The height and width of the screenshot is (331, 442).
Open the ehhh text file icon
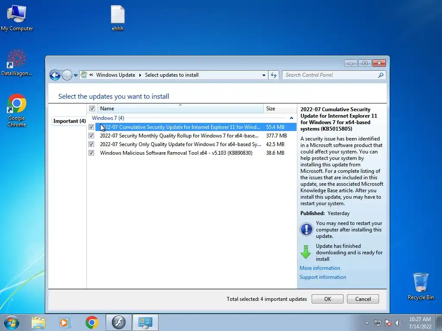point(117,18)
